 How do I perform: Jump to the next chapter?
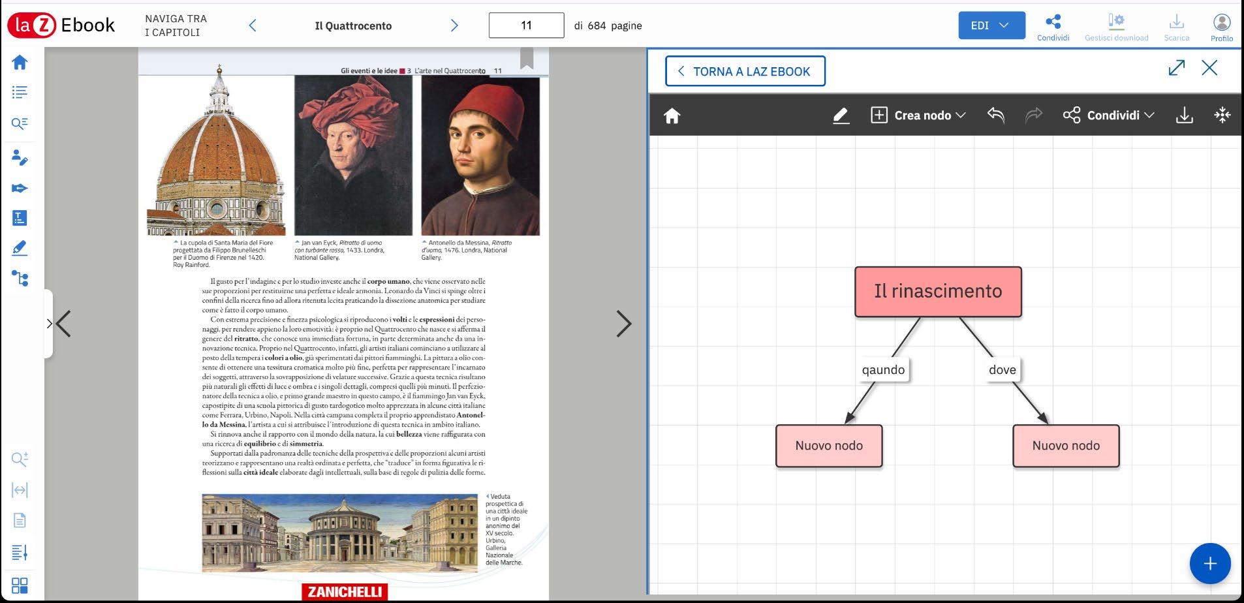(454, 25)
